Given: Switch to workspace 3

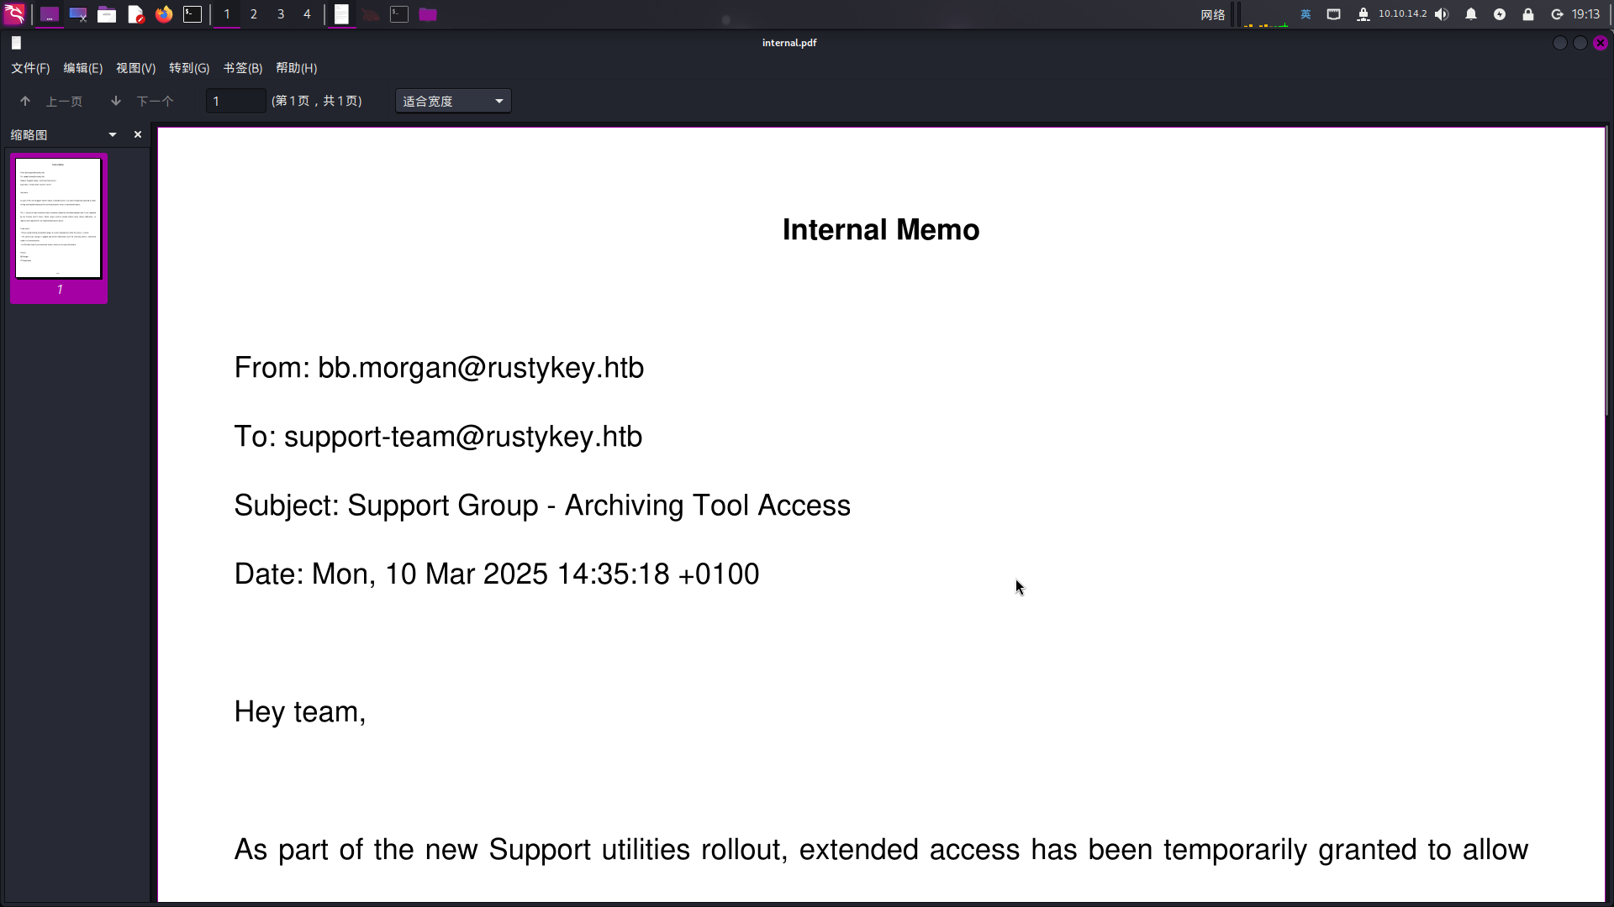Looking at the screenshot, I should [281, 14].
